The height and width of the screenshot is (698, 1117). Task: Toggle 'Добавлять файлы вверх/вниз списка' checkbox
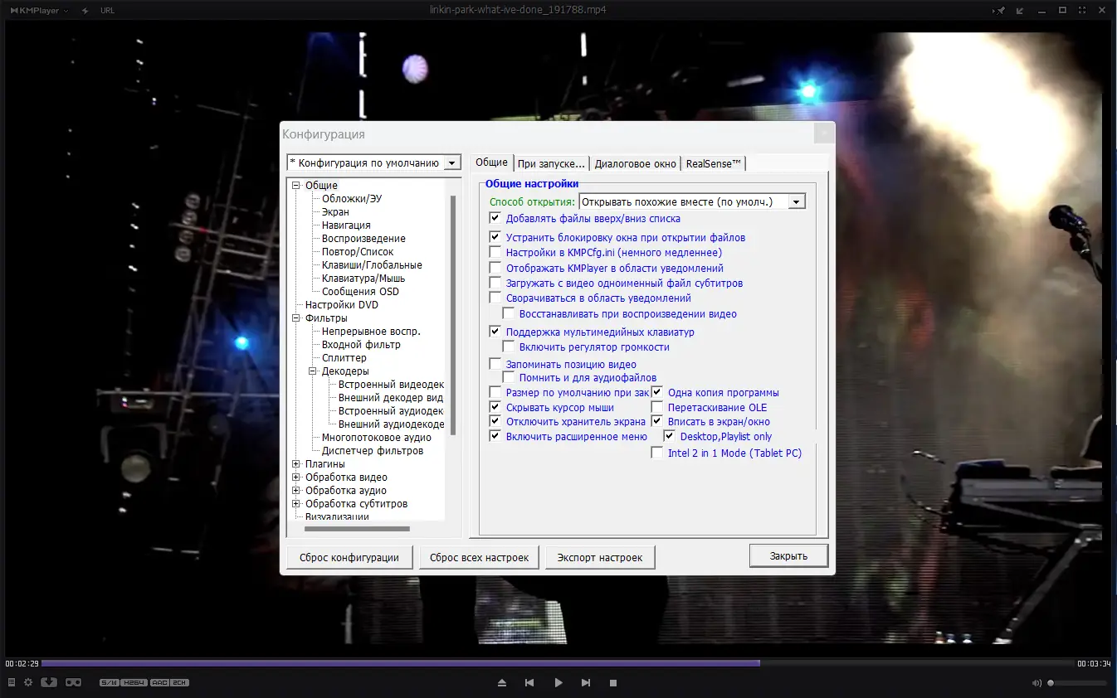coord(495,218)
